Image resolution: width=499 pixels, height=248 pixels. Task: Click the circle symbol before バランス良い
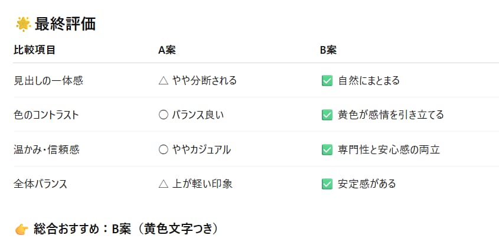tap(164, 115)
